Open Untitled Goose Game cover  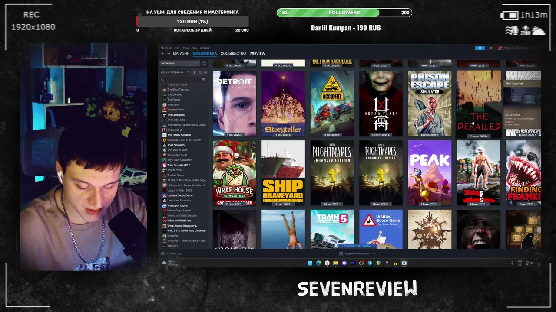(381, 229)
